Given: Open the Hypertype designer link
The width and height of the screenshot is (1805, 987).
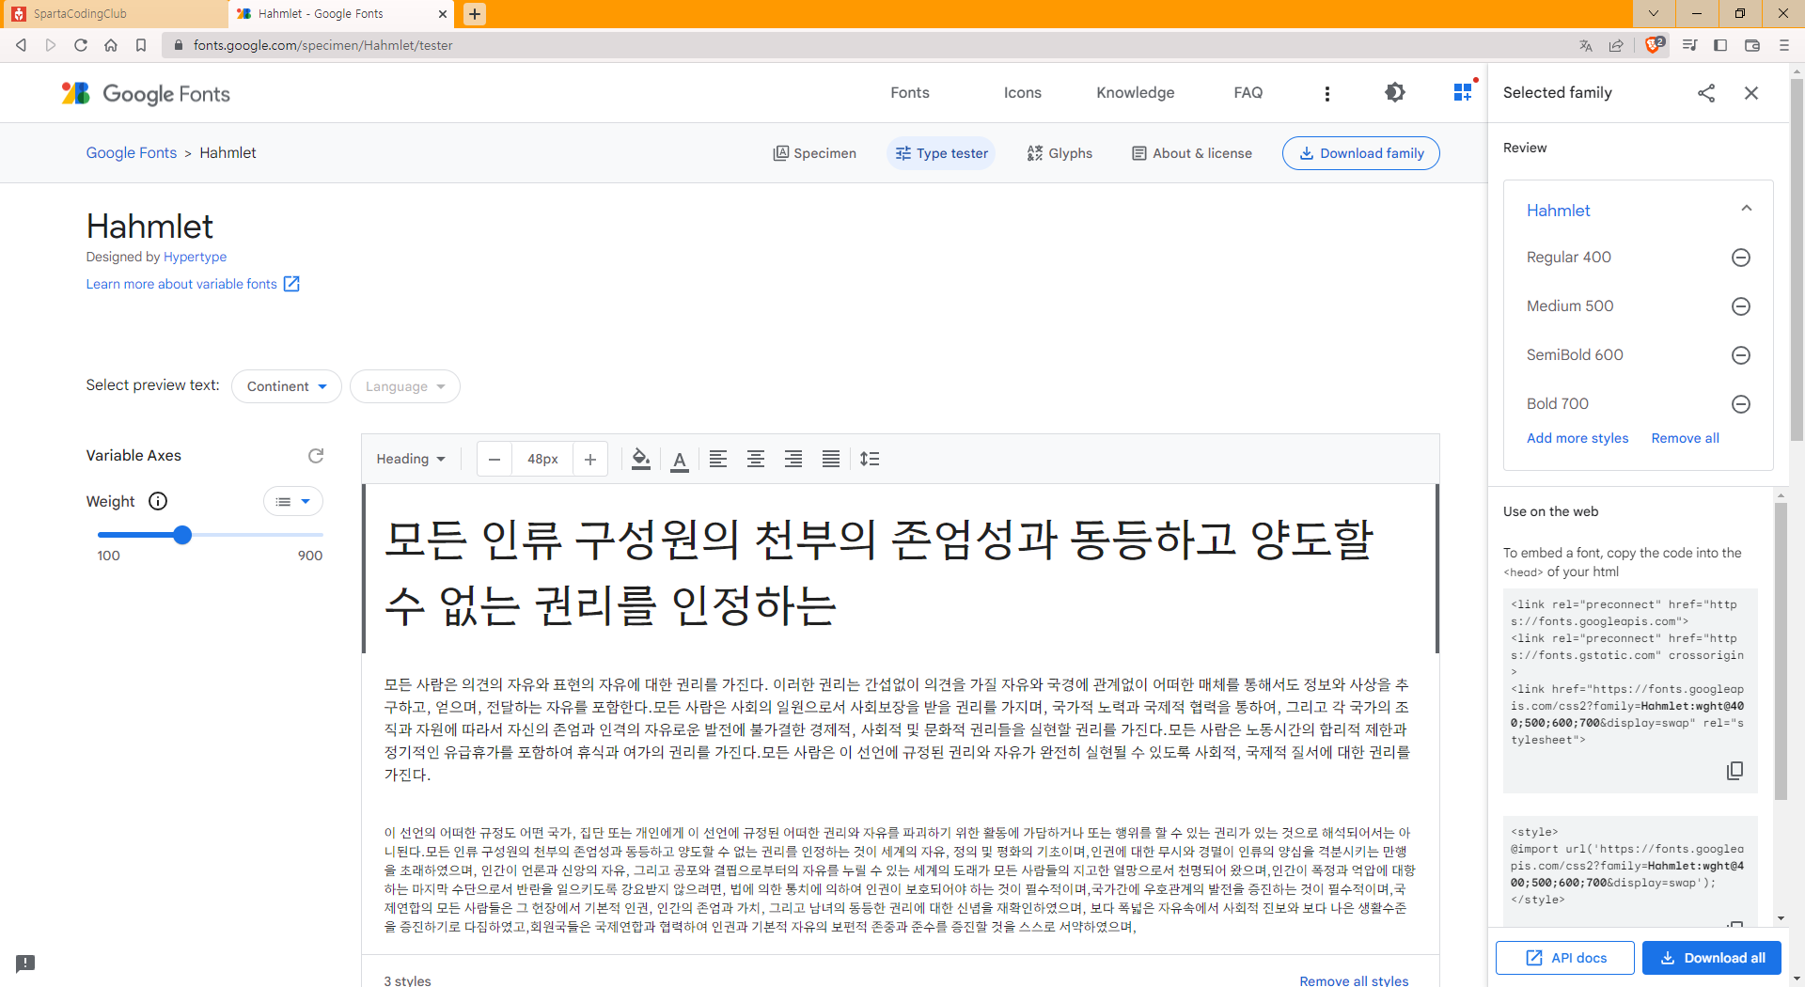Looking at the screenshot, I should point(195,257).
